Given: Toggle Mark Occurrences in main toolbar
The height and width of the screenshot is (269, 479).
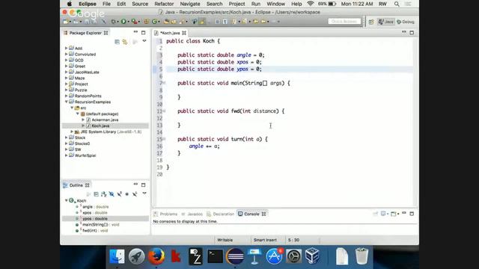Looking at the screenshot, I should tap(202, 22).
